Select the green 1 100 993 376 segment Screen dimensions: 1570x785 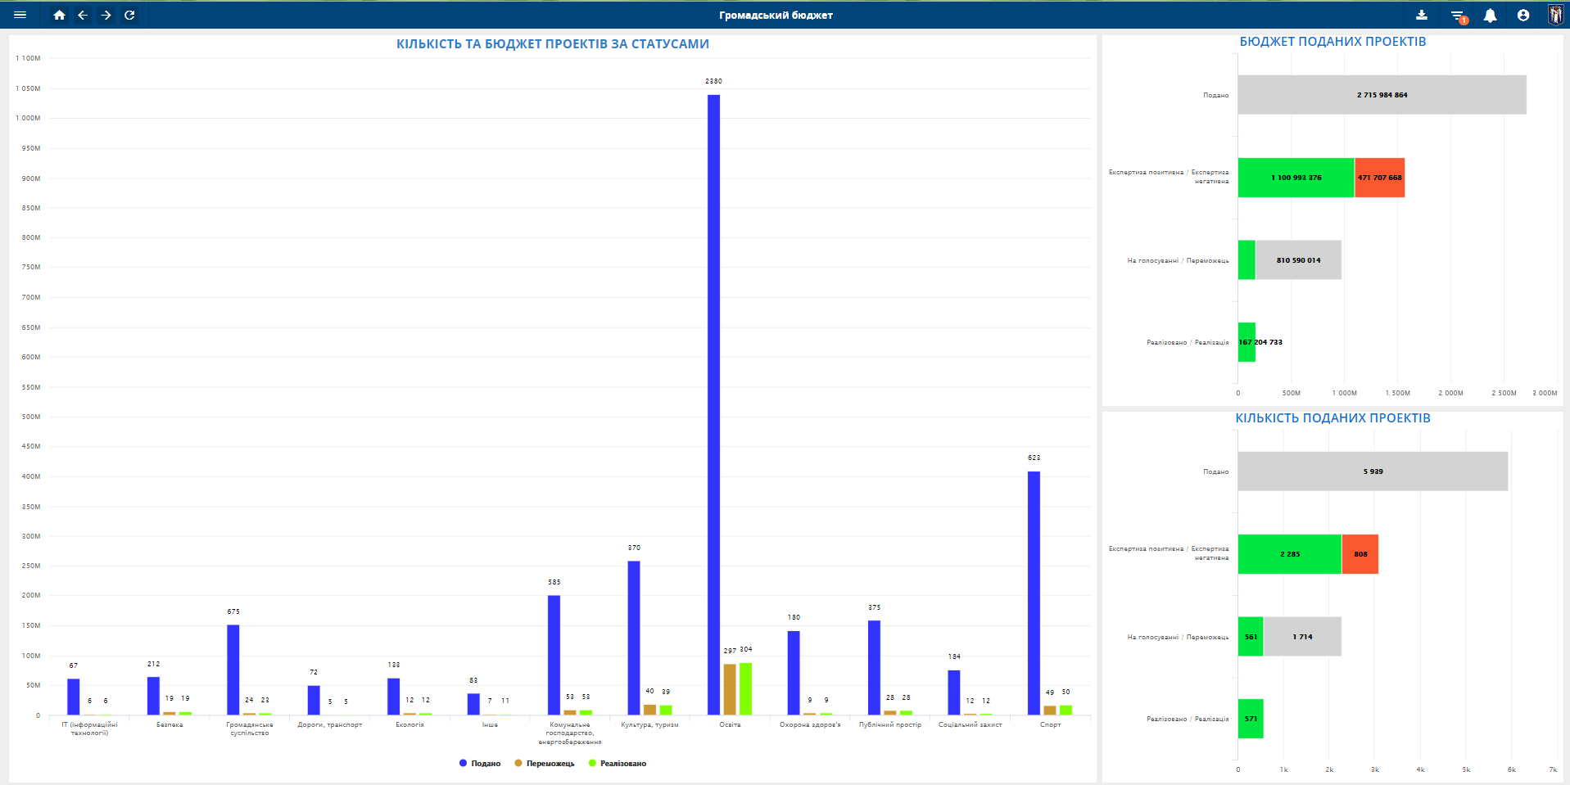[1296, 178]
